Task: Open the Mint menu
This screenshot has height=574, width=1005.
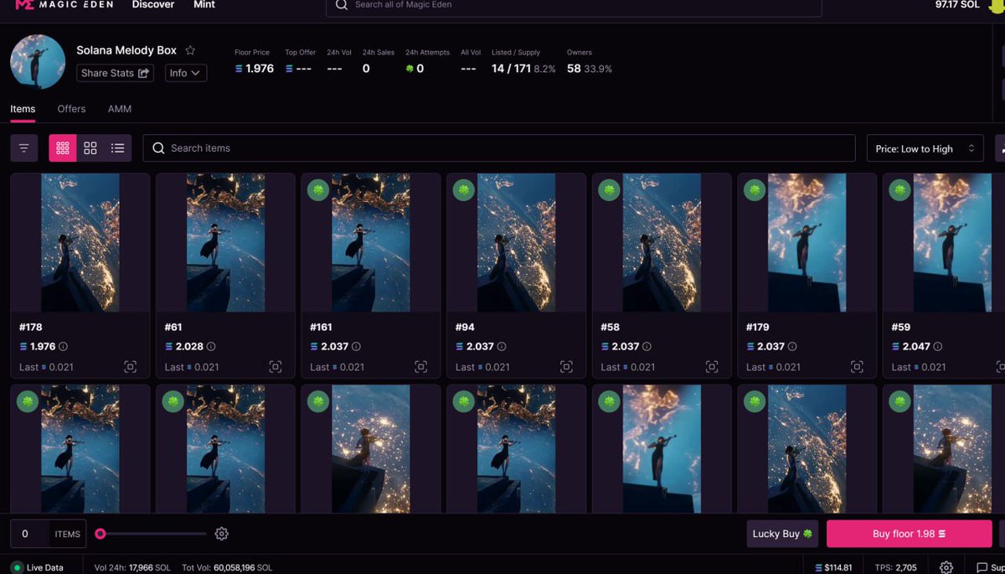Action: [x=204, y=5]
